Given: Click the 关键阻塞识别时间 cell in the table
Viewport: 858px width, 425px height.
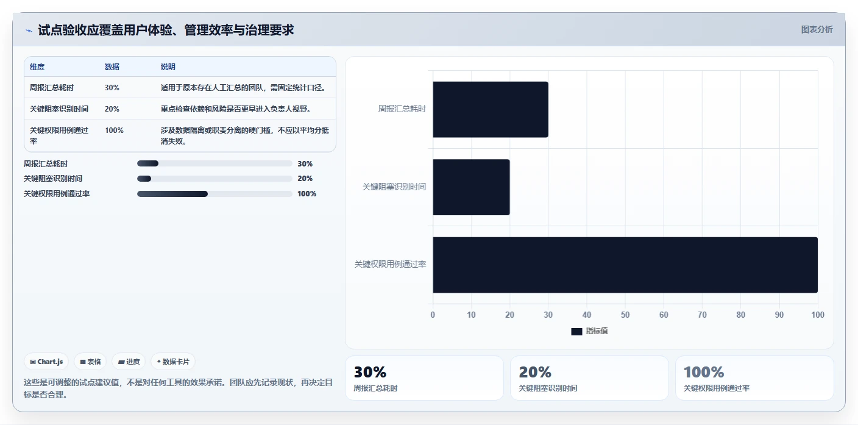Looking at the screenshot, I should point(59,109).
